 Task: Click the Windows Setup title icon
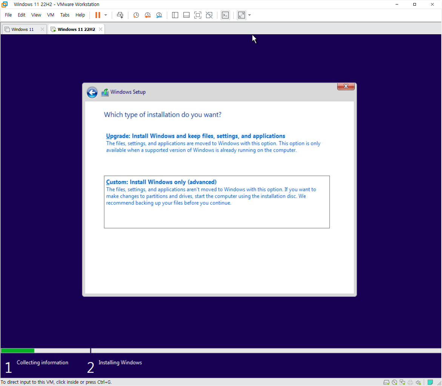(105, 92)
